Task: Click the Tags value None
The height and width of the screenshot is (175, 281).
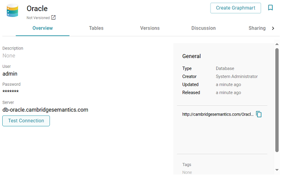Action: [187, 172]
